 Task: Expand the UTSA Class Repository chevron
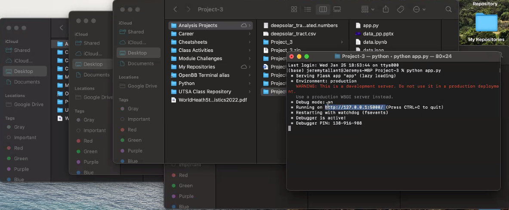coord(250,92)
